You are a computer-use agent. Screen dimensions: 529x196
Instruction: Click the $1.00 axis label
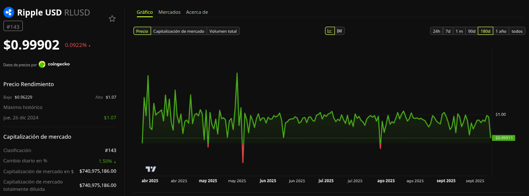pyautogui.click(x=501, y=115)
